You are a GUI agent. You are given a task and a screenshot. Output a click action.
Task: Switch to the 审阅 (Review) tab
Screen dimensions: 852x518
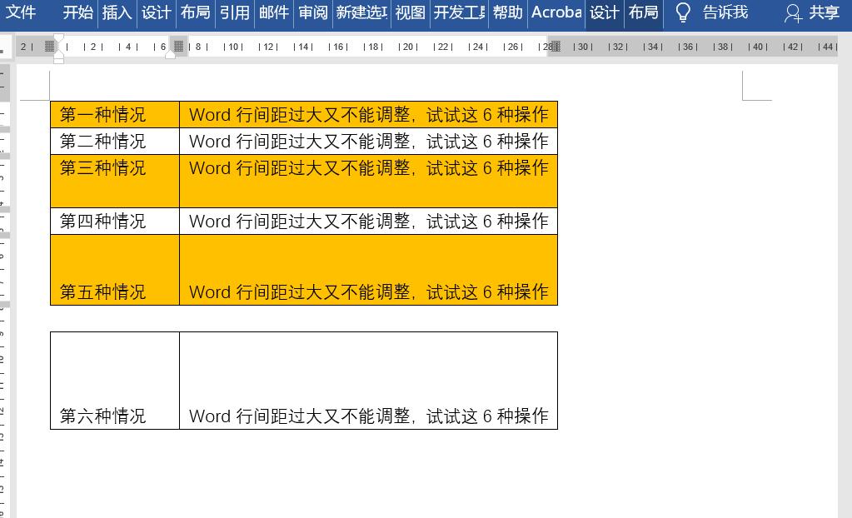pos(312,13)
